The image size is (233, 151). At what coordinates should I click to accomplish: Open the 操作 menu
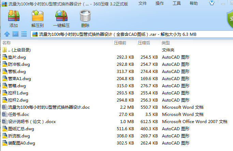160,3
